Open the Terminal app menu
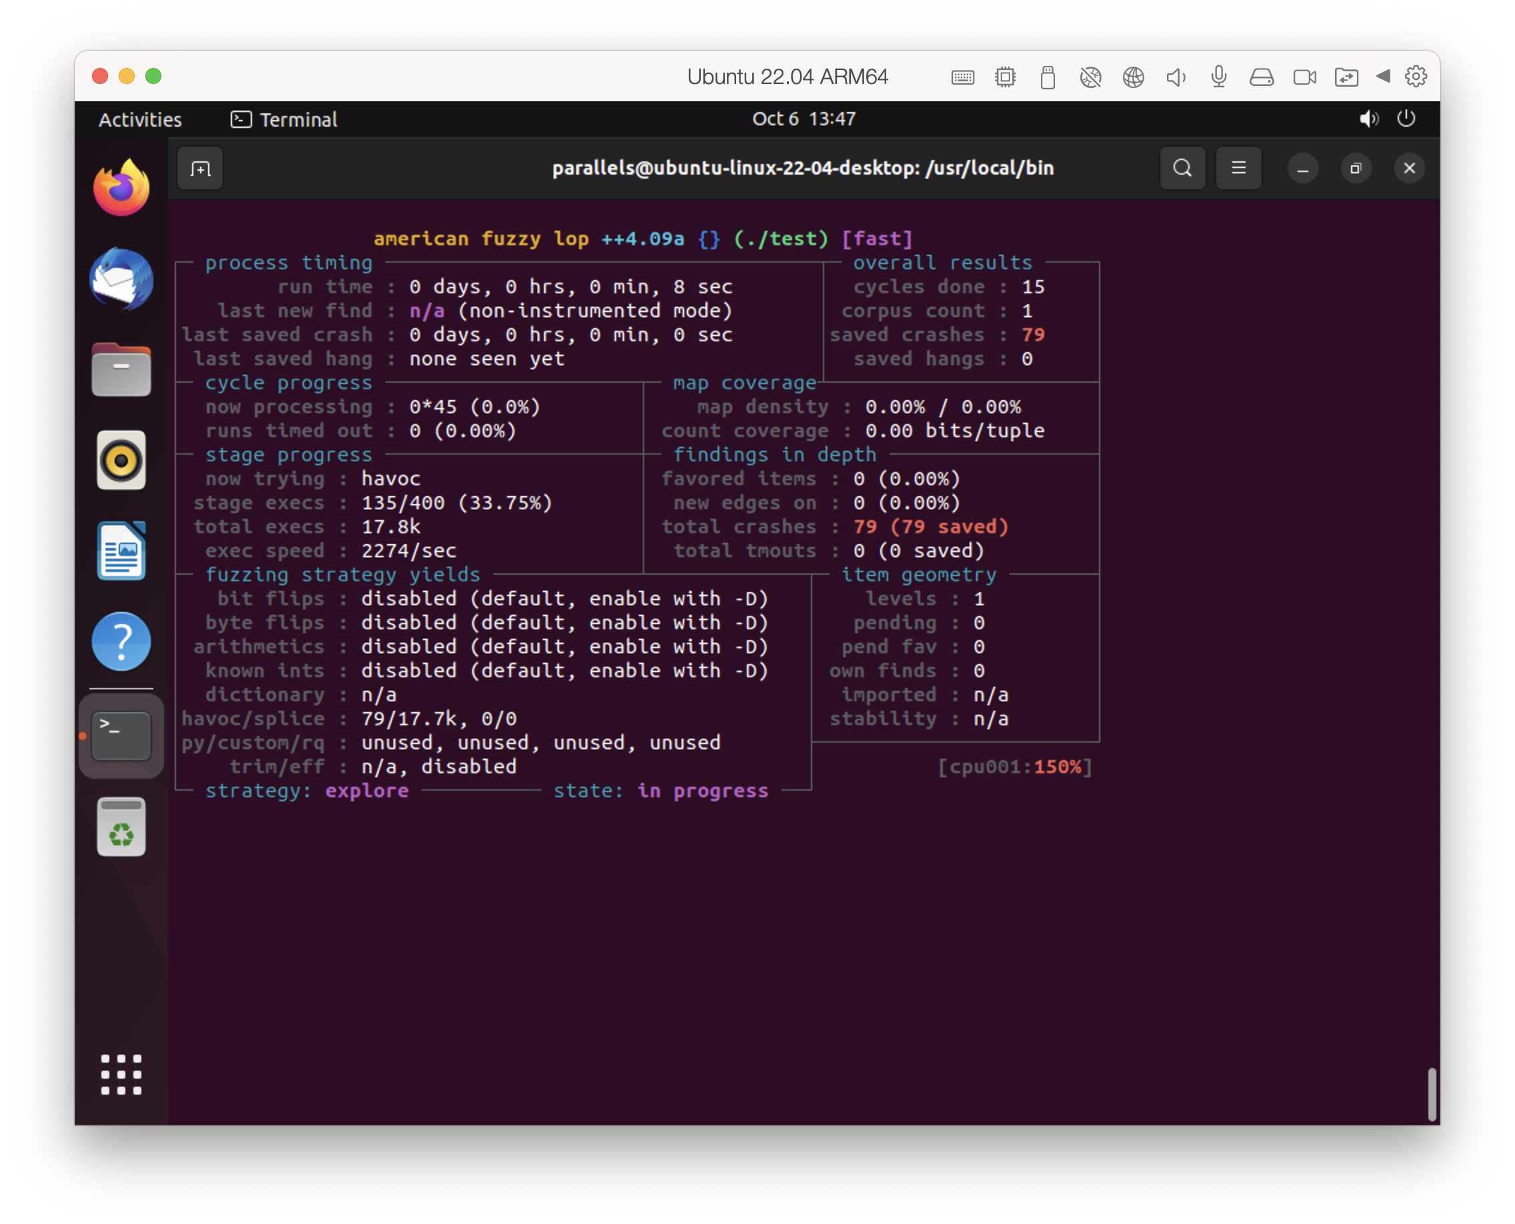The width and height of the screenshot is (1515, 1224). 284,119
